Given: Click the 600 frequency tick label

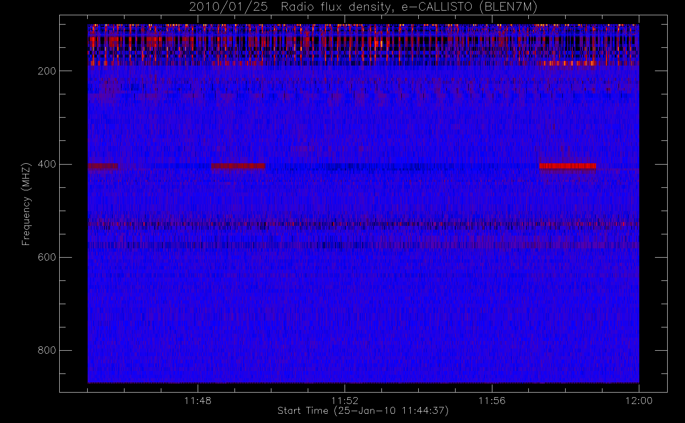Looking at the screenshot, I should 47,257.
